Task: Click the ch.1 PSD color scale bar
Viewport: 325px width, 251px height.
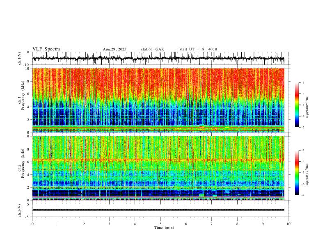Action: [297, 105]
